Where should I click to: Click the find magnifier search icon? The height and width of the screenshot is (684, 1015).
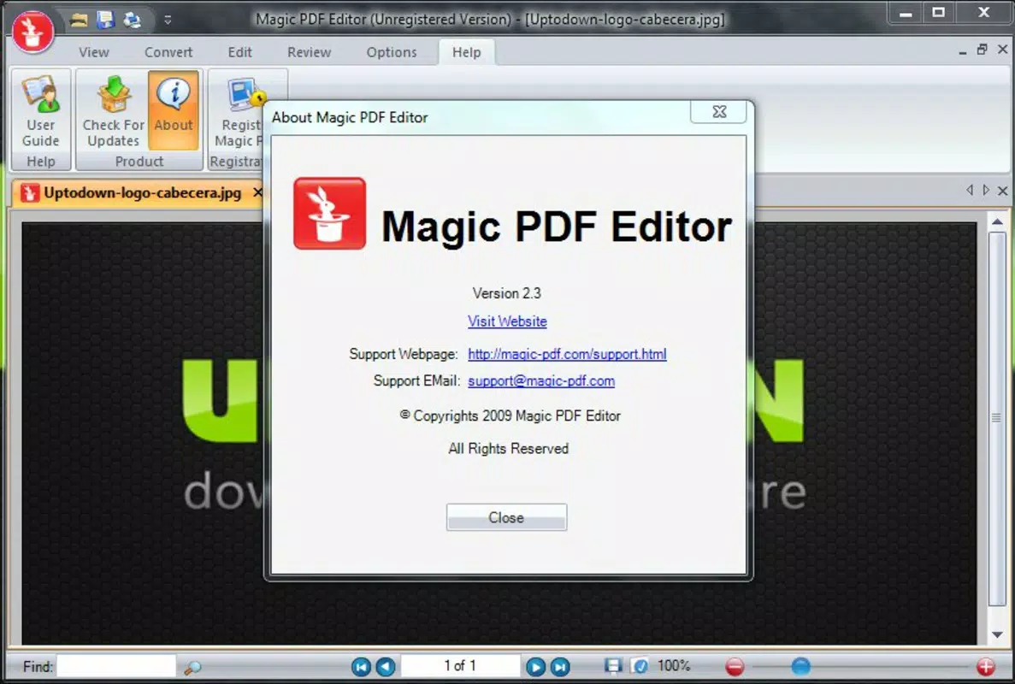click(192, 667)
